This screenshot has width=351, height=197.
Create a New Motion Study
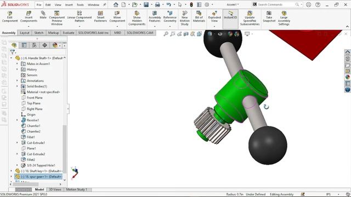click(185, 18)
